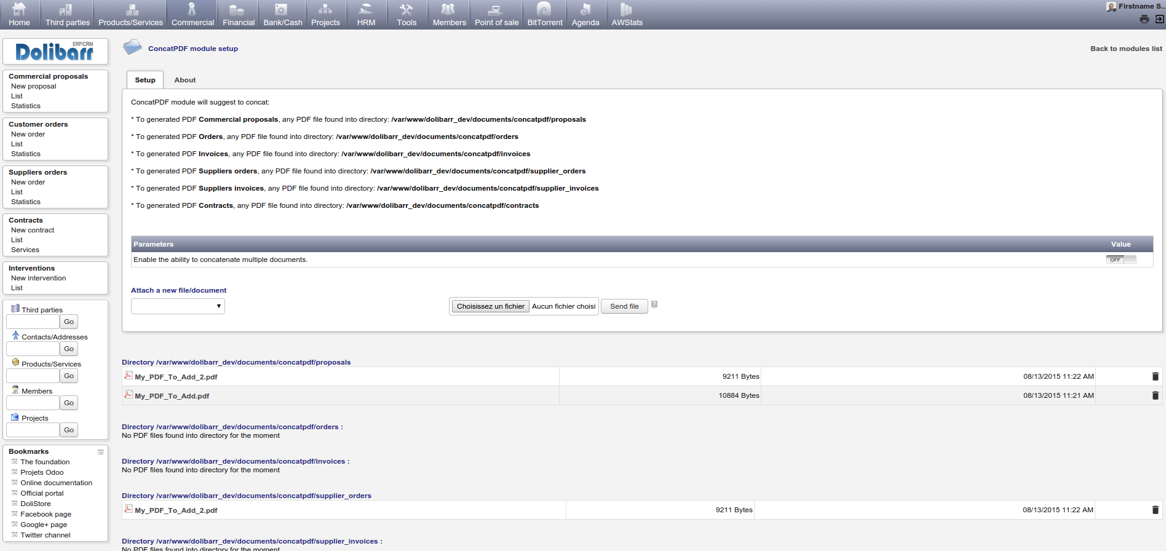Open the AWStats top menu icon
1166x551 pixels.
pos(627,10)
